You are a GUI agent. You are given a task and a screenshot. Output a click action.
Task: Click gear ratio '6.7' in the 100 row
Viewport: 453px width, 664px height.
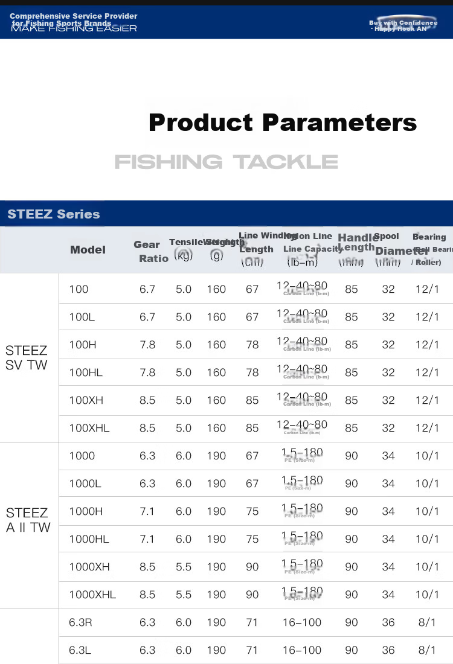[x=147, y=289]
